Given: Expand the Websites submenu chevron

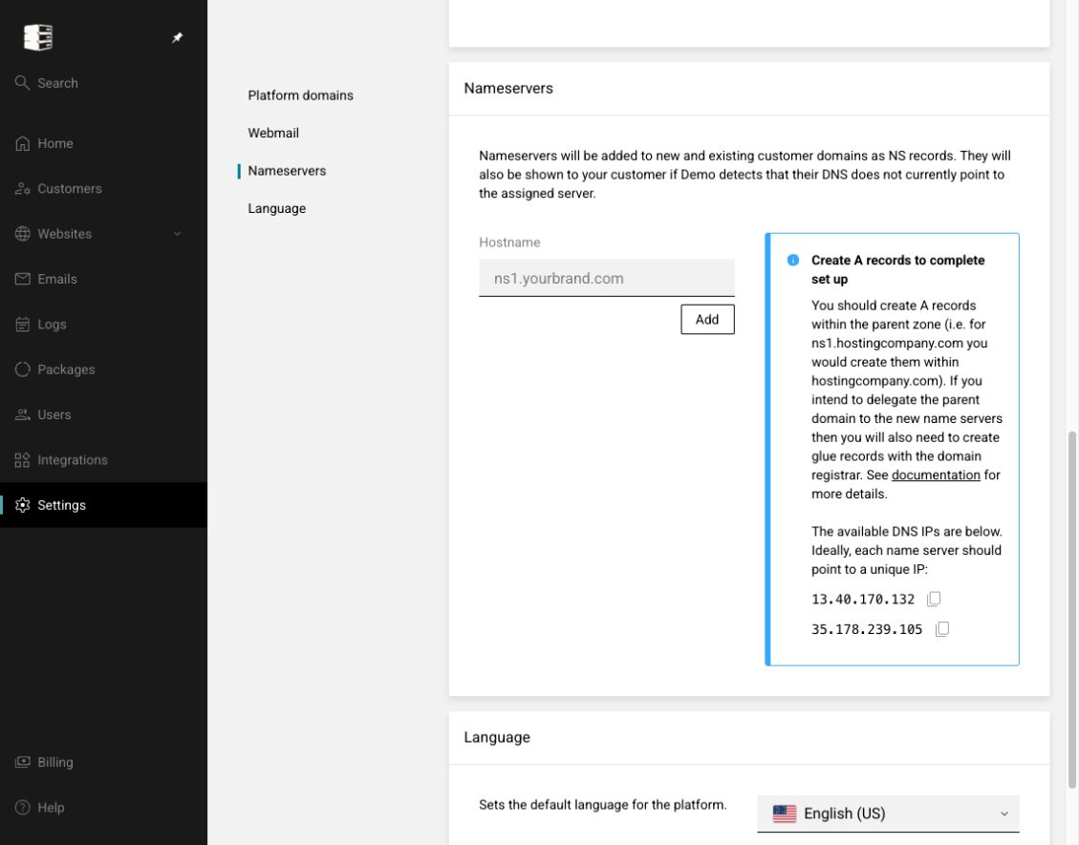Looking at the screenshot, I should [177, 234].
